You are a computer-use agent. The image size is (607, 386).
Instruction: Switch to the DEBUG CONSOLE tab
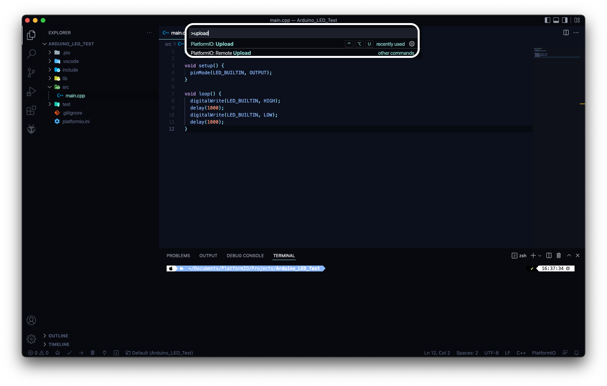point(245,256)
